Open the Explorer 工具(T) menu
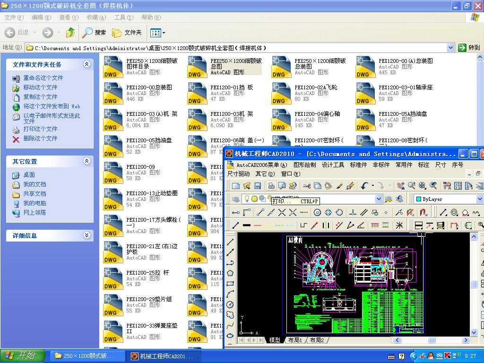 click(x=124, y=17)
